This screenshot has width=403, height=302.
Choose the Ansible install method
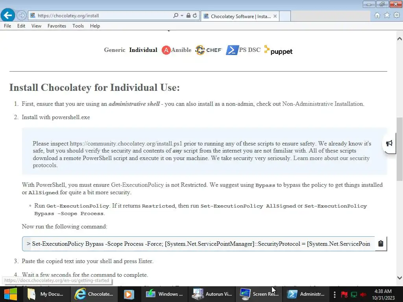click(176, 50)
